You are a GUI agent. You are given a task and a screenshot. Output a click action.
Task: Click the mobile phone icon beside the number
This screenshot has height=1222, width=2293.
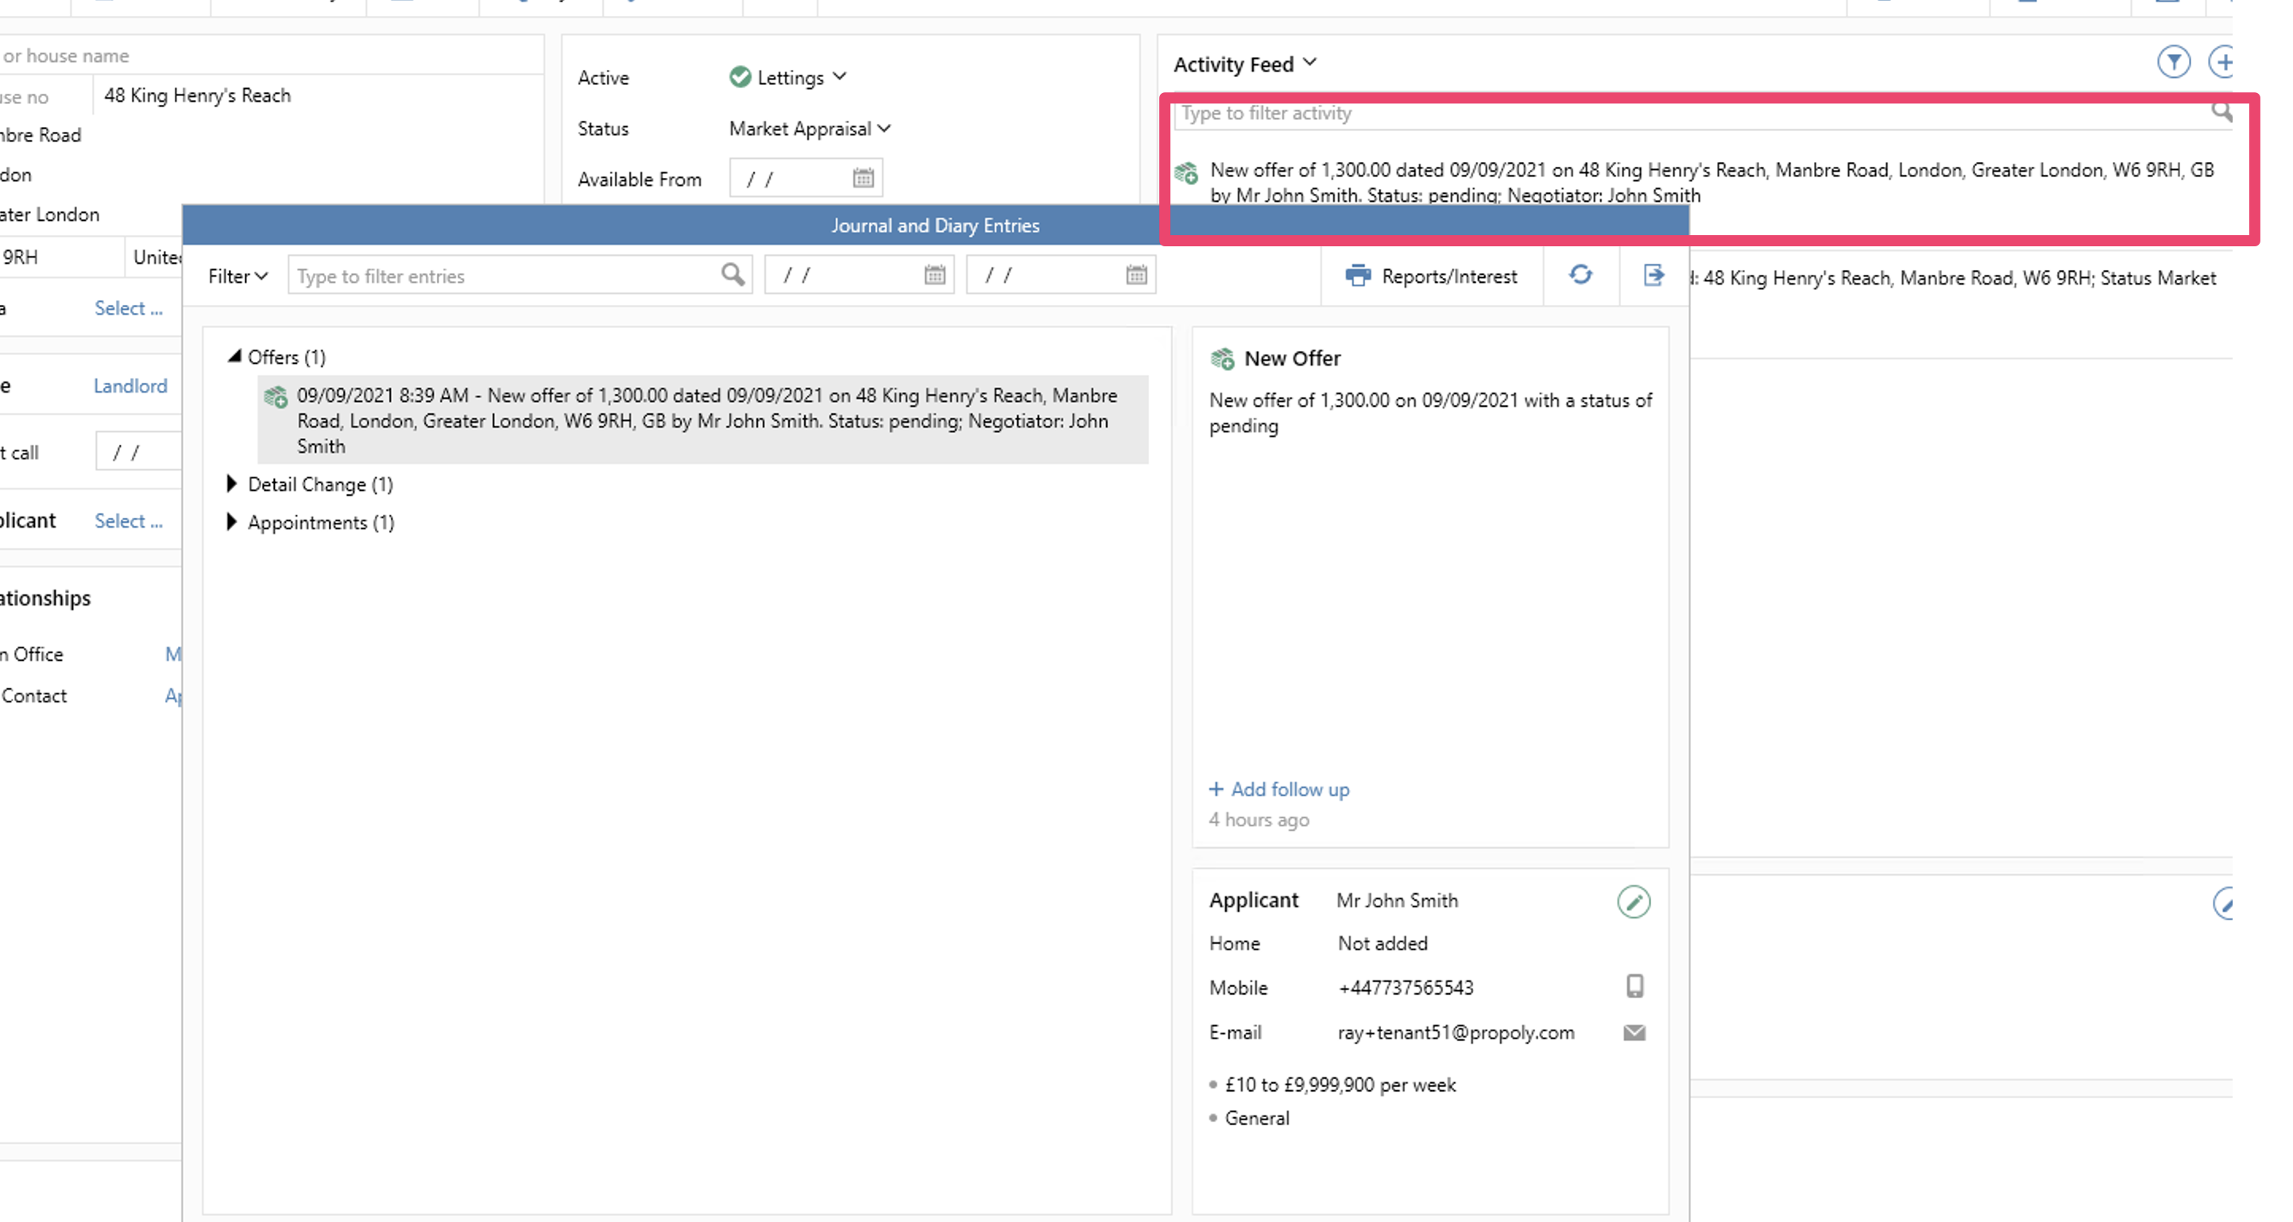click(x=1634, y=986)
